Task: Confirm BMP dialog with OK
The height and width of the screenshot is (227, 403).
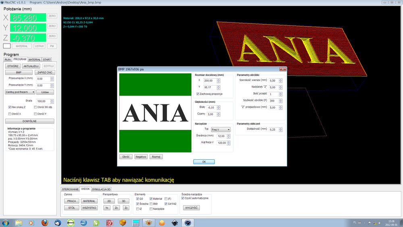Action: click(204, 162)
